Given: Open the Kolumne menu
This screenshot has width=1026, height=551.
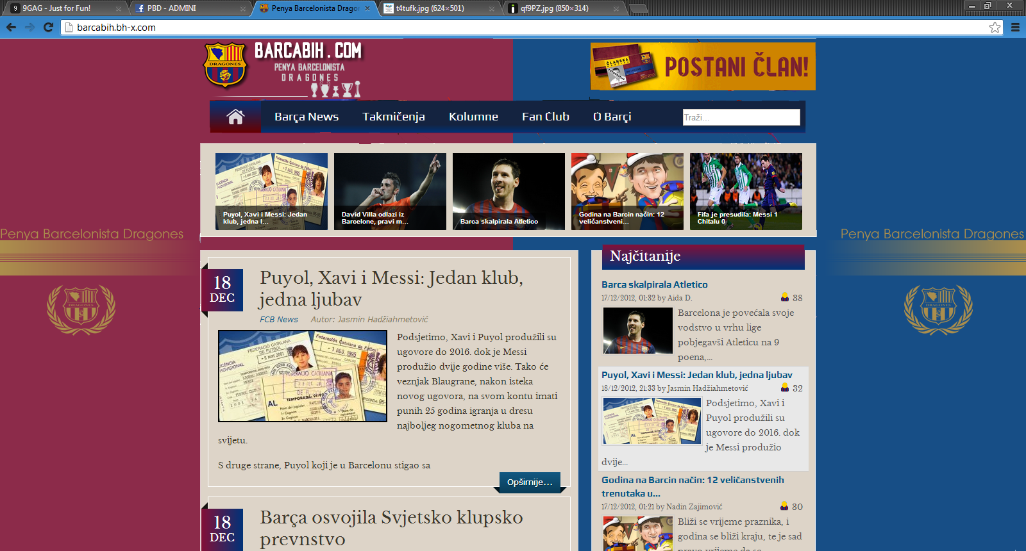Looking at the screenshot, I should pos(473,117).
